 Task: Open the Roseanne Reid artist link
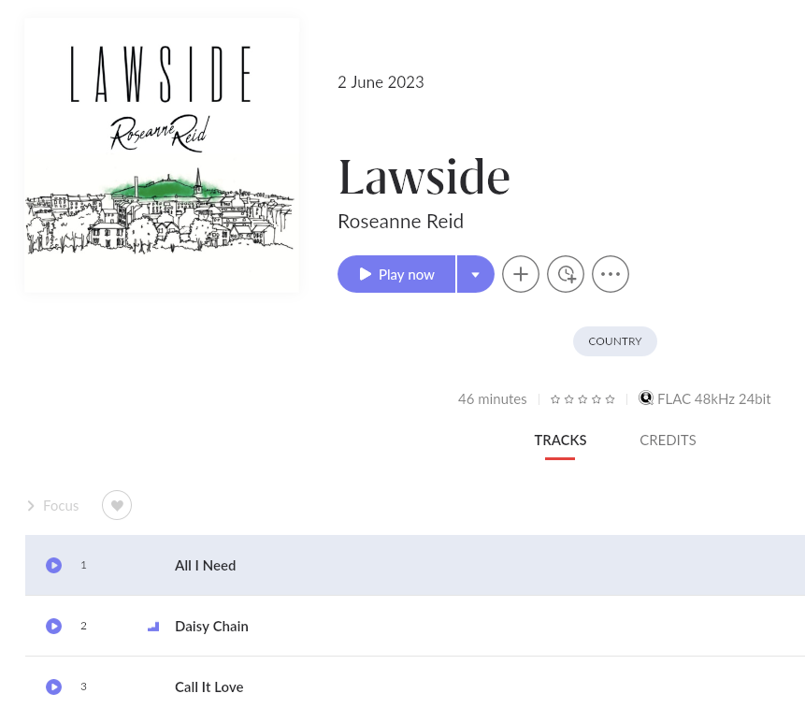coord(400,222)
